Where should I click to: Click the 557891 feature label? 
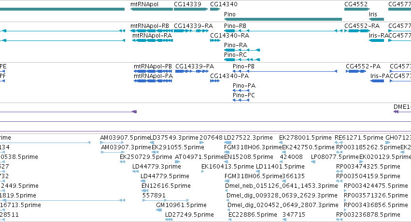(154, 196)
